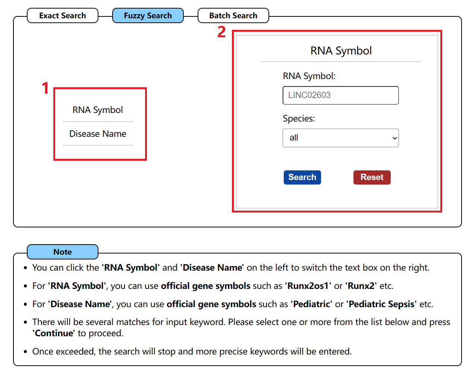Viewport: 475px width, 378px height.
Task: Click the red annotation number 1
Action: coord(45,88)
